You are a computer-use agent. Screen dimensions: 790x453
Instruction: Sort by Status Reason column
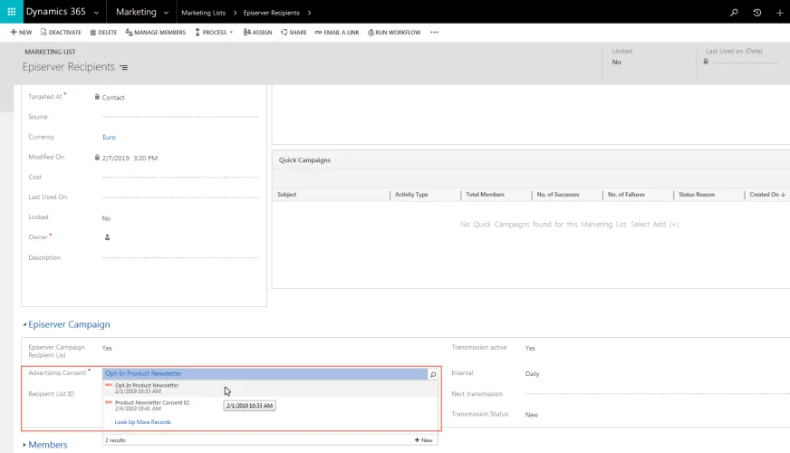click(697, 195)
